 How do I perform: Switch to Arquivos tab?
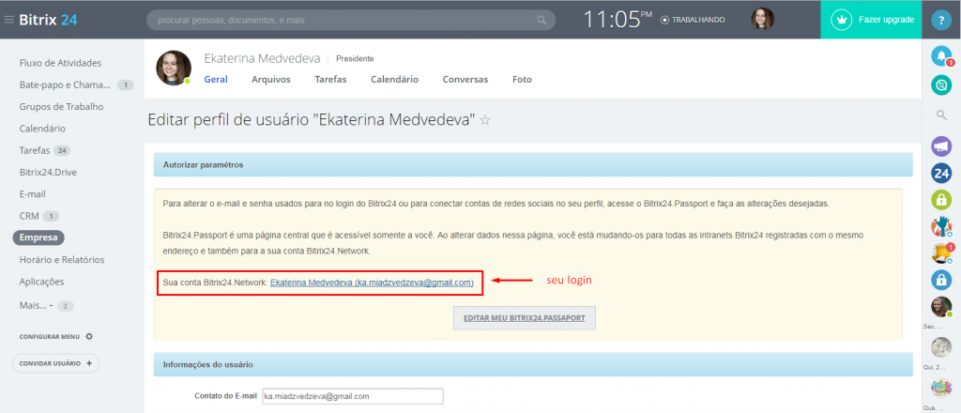click(x=271, y=80)
